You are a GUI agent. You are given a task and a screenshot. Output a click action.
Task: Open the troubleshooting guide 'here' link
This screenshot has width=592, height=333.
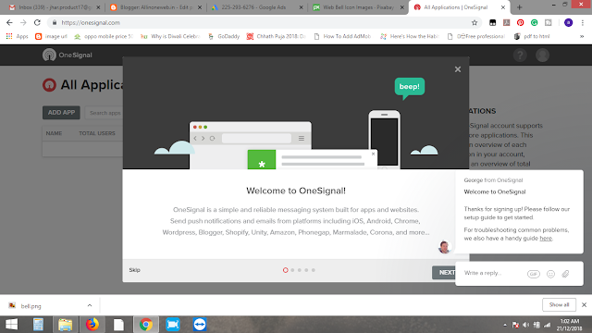pyautogui.click(x=546, y=239)
